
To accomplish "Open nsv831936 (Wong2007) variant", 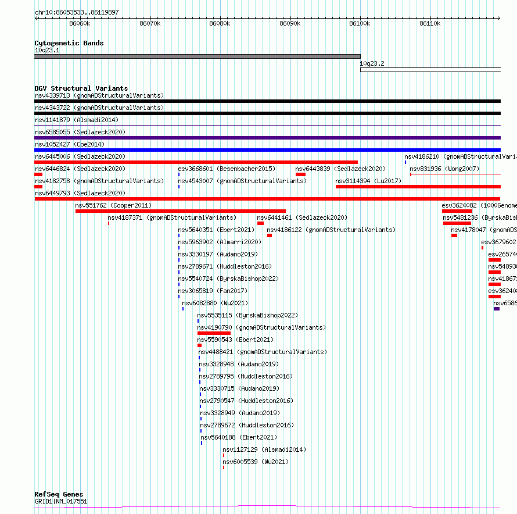I will 444,169.
